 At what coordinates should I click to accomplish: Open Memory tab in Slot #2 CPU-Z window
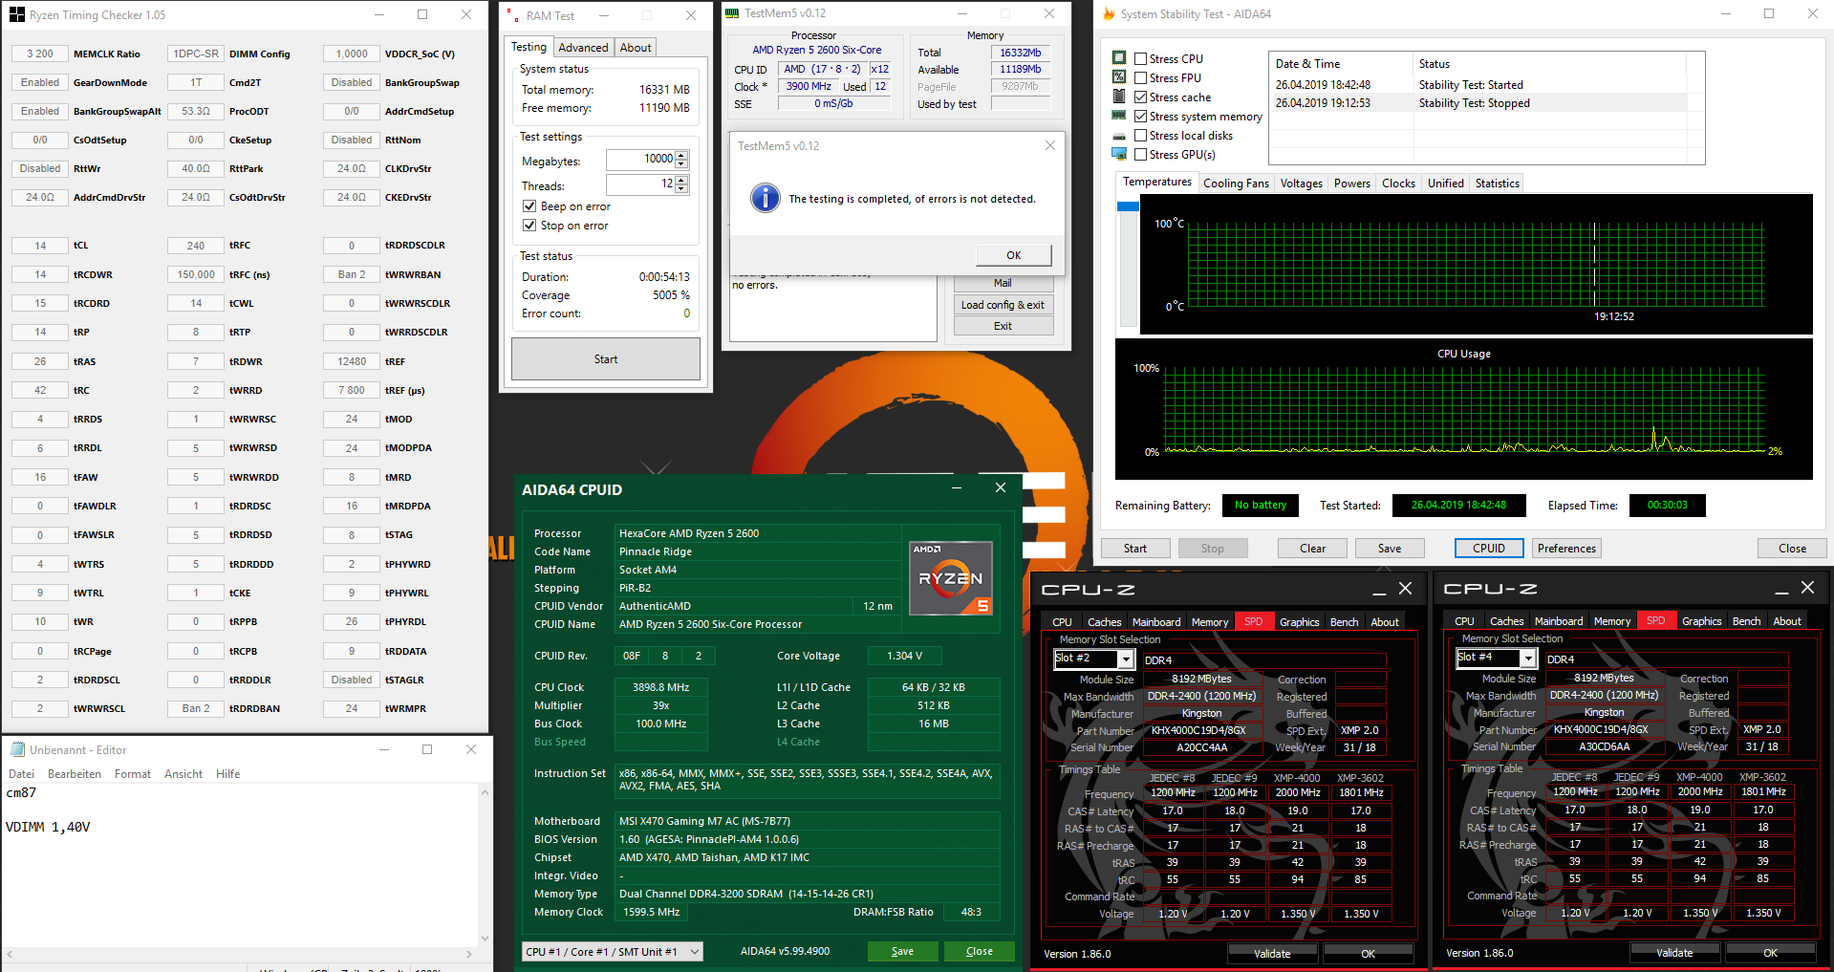tap(1210, 622)
